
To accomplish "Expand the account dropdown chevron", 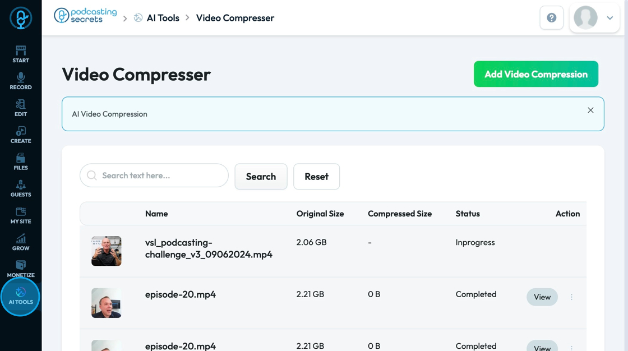I will 610,17.
